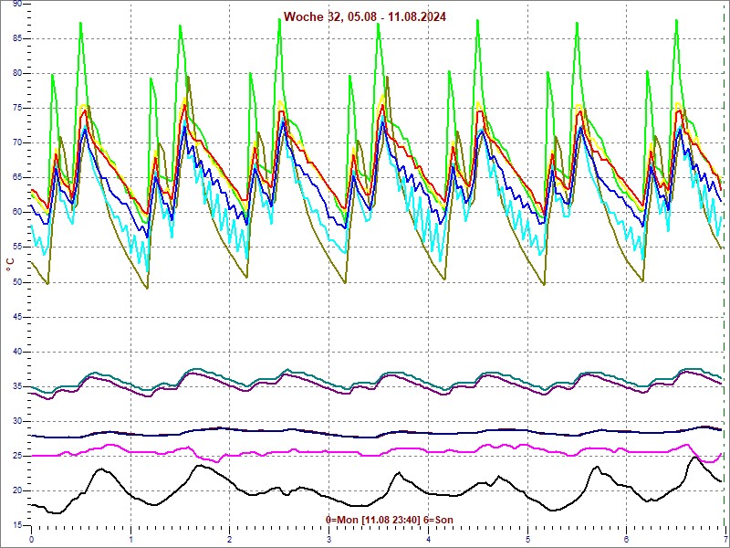This screenshot has height=548, width=730.
Task: Select the y-axis tick label "65"
Action: coord(16,177)
